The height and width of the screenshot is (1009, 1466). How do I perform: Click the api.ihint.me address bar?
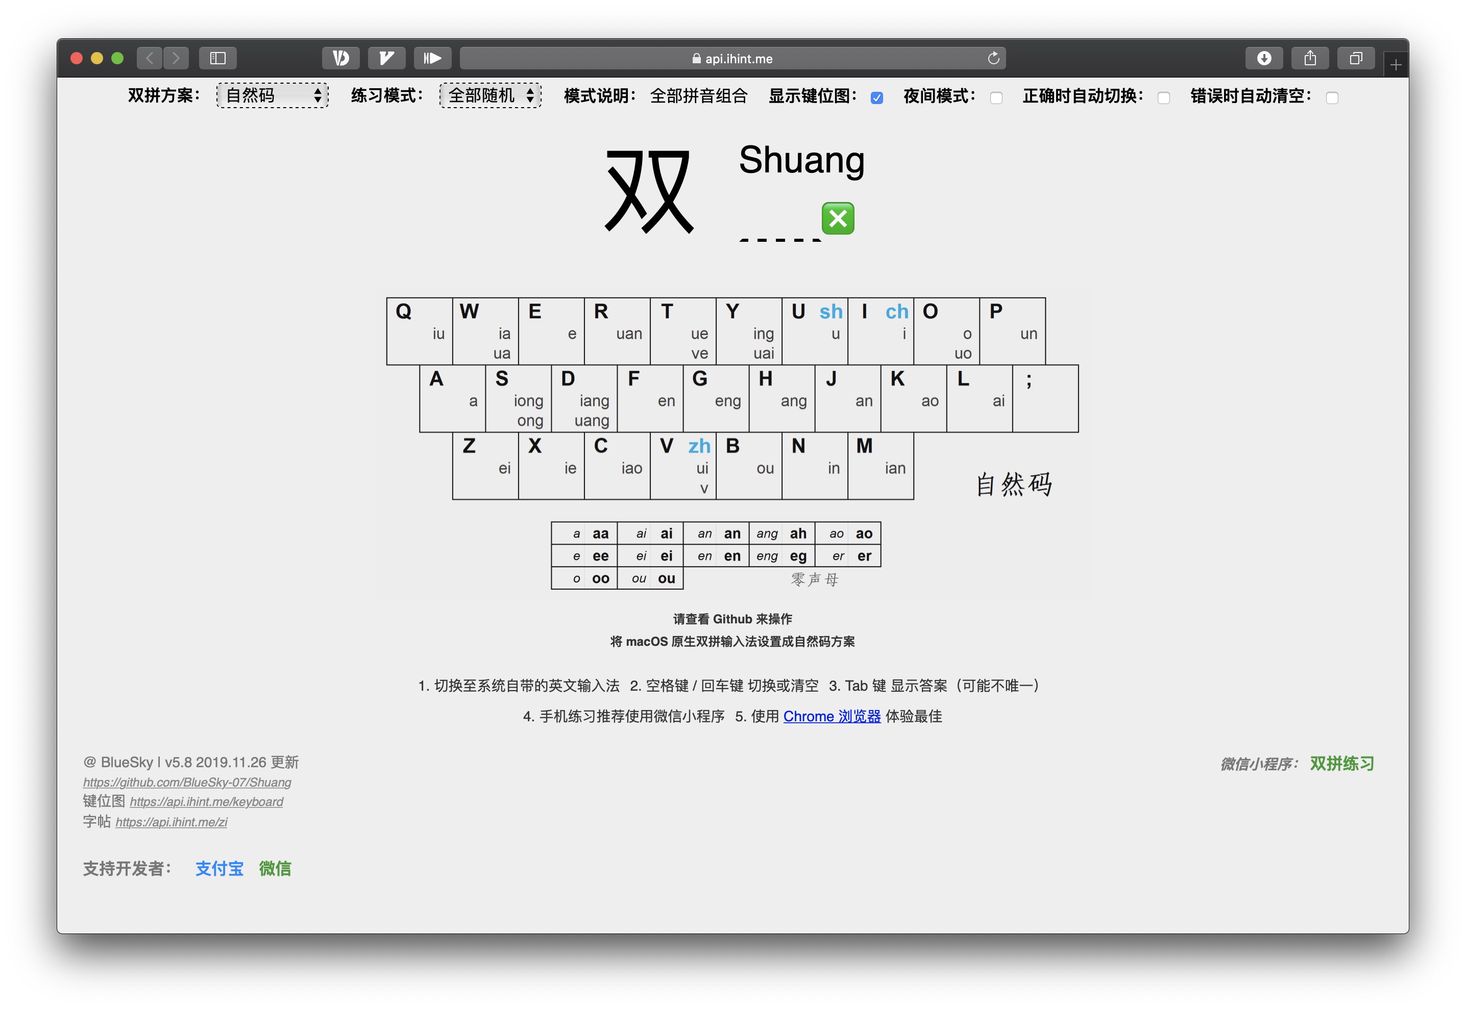[x=732, y=58]
